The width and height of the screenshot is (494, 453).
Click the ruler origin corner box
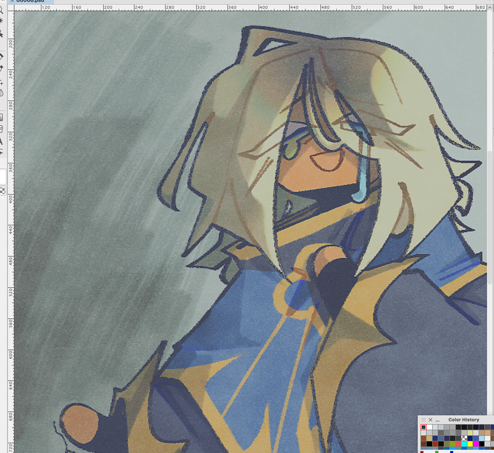[x=11, y=7]
